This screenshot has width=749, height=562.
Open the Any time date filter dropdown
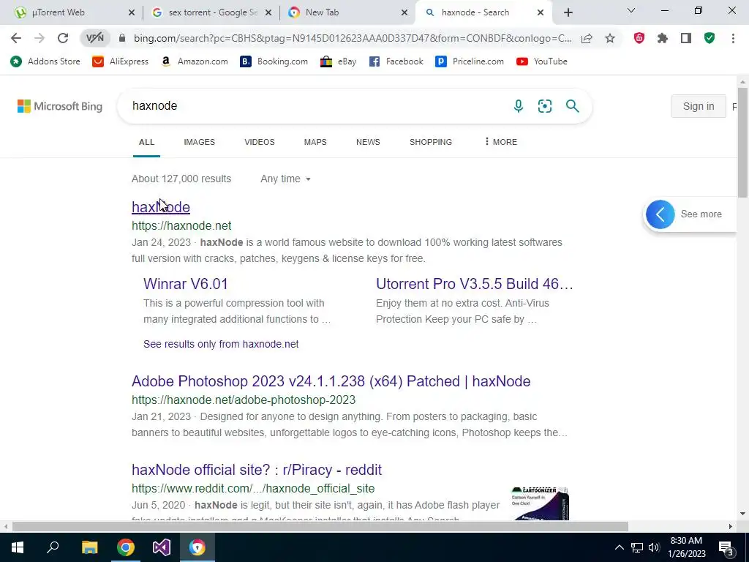(285, 179)
